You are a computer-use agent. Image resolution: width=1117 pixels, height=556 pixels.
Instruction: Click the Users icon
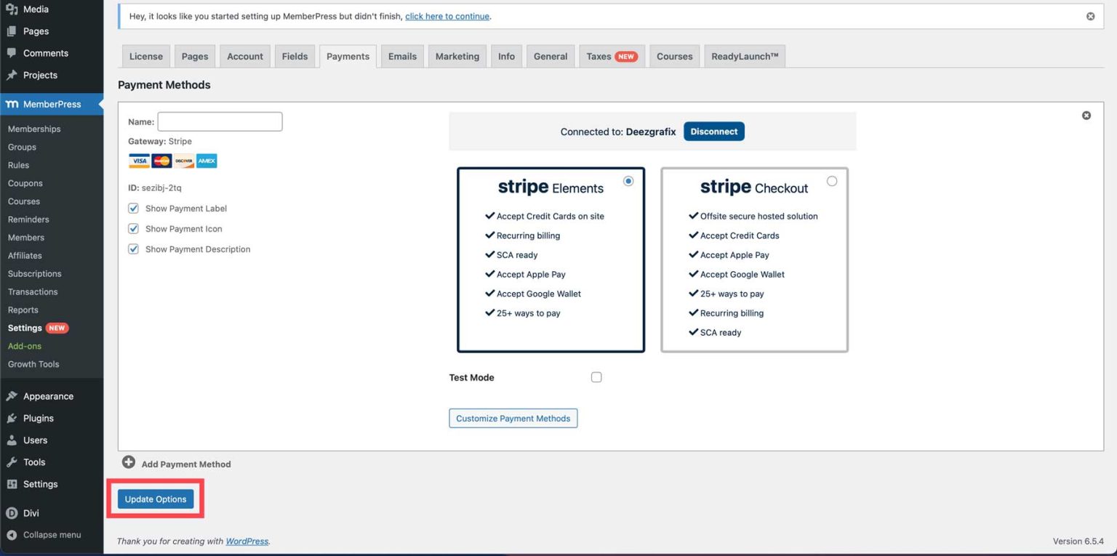click(11, 440)
